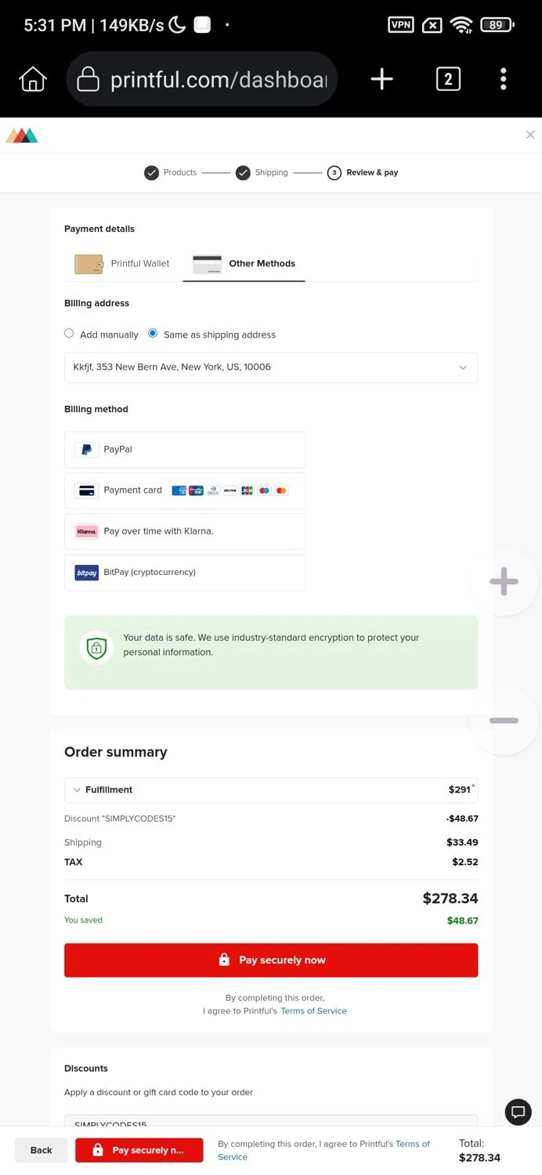The image size is (542, 1175).
Task: Click the Printful logo
Action: [22, 136]
